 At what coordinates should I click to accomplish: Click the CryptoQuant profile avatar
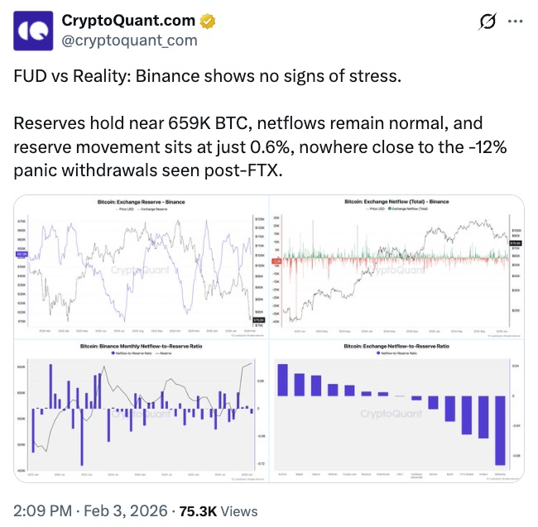pos(32,31)
